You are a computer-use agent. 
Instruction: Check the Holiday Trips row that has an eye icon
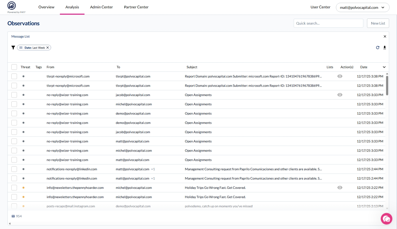coord(14,187)
